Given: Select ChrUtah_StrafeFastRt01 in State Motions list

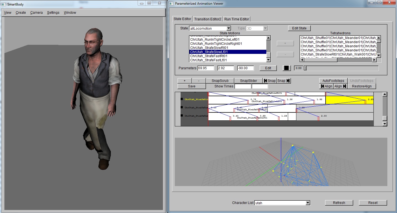Looking at the screenshot, I should 228,56.
